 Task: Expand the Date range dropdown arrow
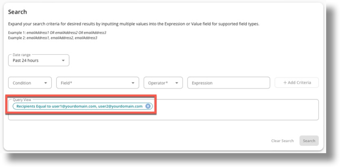(x=63, y=60)
